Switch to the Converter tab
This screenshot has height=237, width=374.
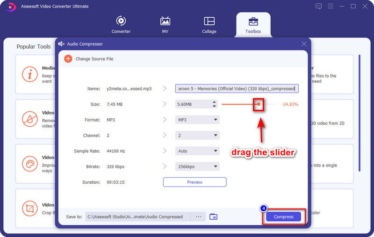121,25
